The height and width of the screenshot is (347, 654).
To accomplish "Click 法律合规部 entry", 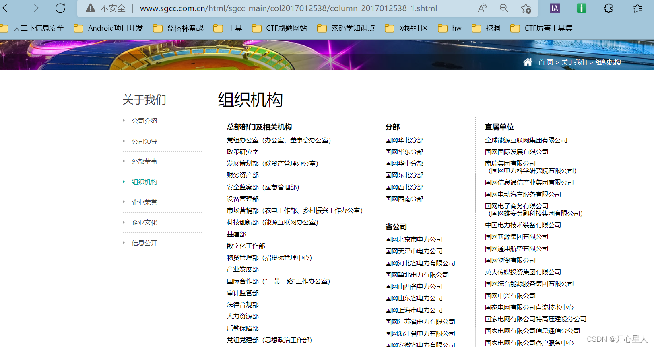I will (x=243, y=304).
